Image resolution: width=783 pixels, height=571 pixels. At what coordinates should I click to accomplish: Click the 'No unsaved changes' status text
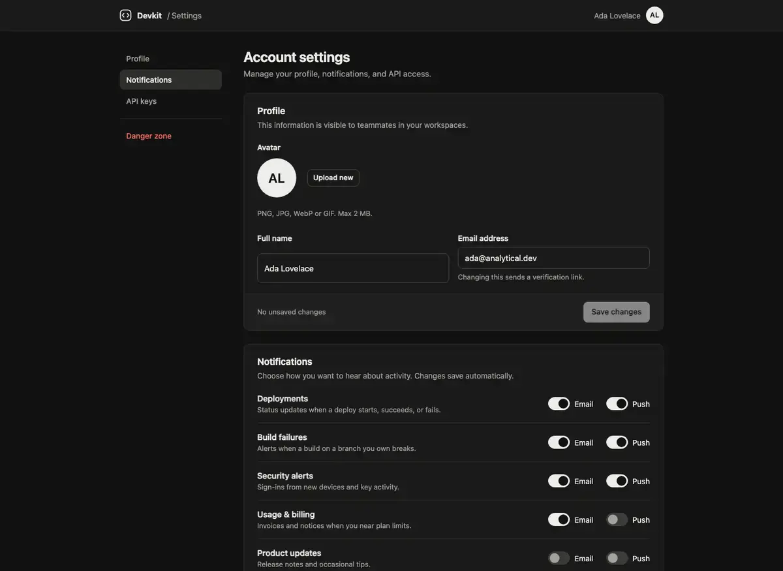coord(292,312)
